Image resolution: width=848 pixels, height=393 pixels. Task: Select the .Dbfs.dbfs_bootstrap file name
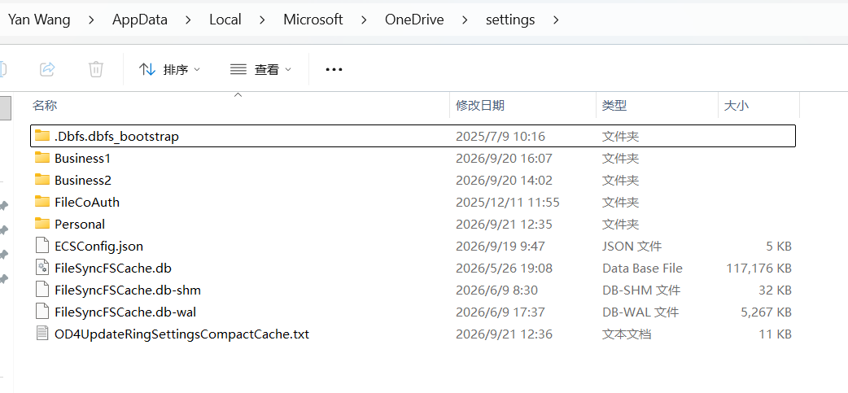(116, 137)
